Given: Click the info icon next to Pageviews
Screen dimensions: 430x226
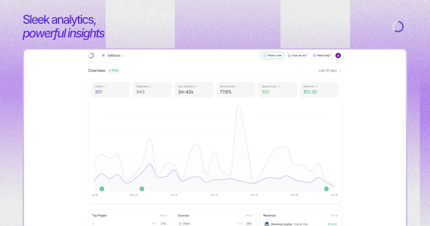Looking at the screenshot, I should pos(152,86).
